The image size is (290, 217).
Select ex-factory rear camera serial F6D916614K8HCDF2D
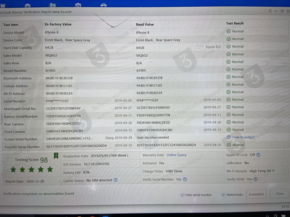click(x=64, y=124)
